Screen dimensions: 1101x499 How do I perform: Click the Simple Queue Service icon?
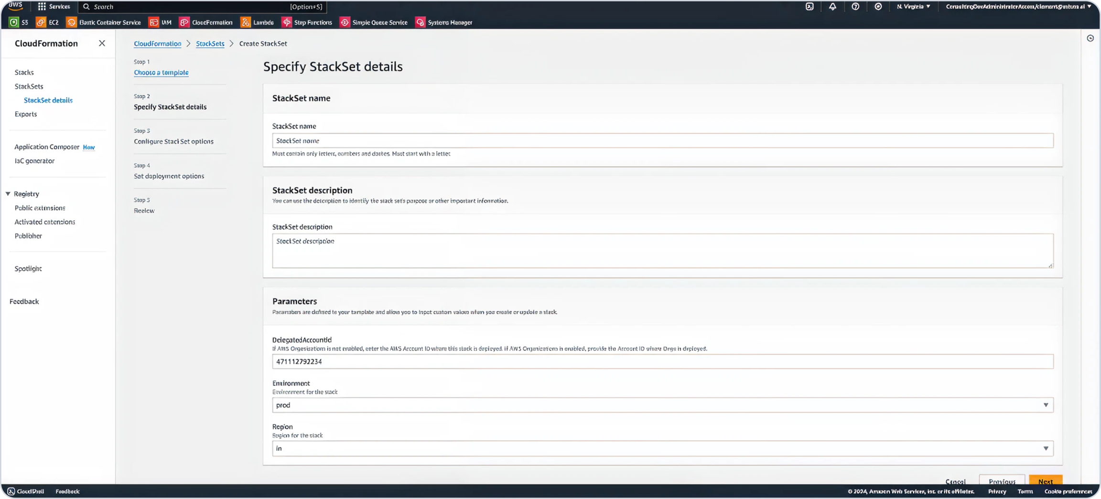345,22
